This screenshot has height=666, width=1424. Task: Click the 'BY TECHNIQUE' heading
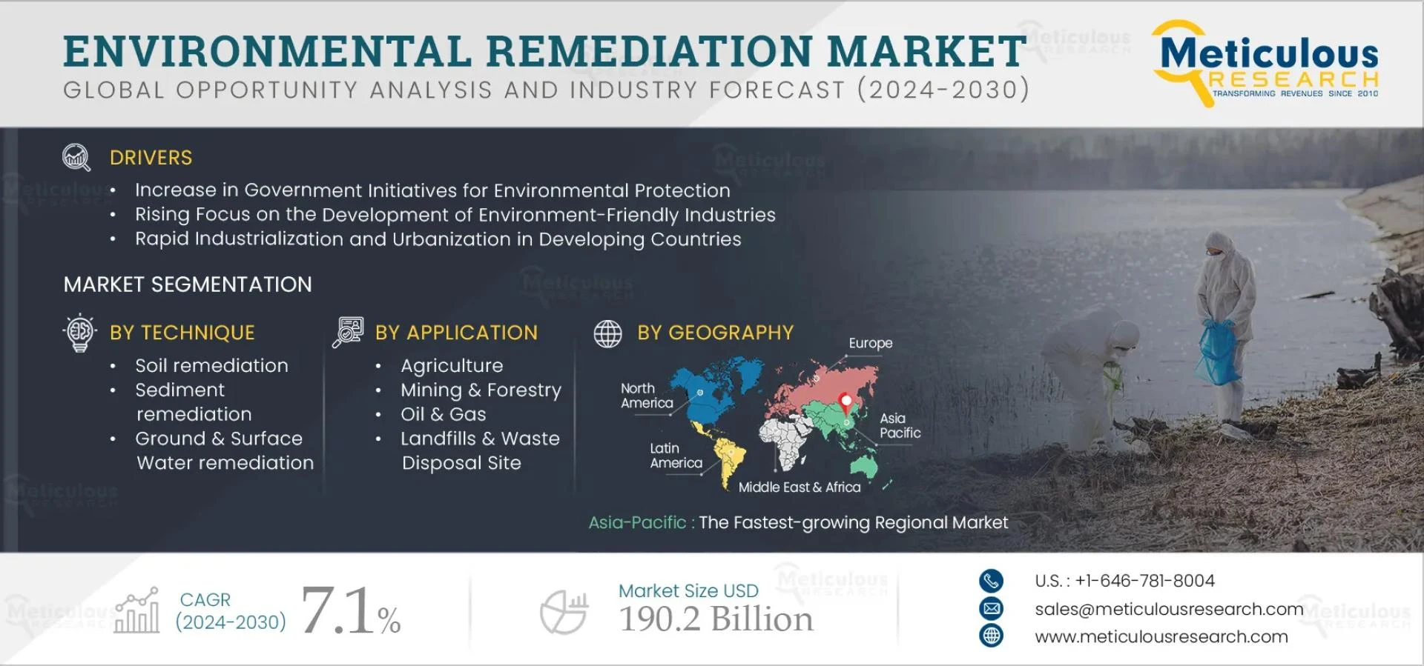(182, 333)
